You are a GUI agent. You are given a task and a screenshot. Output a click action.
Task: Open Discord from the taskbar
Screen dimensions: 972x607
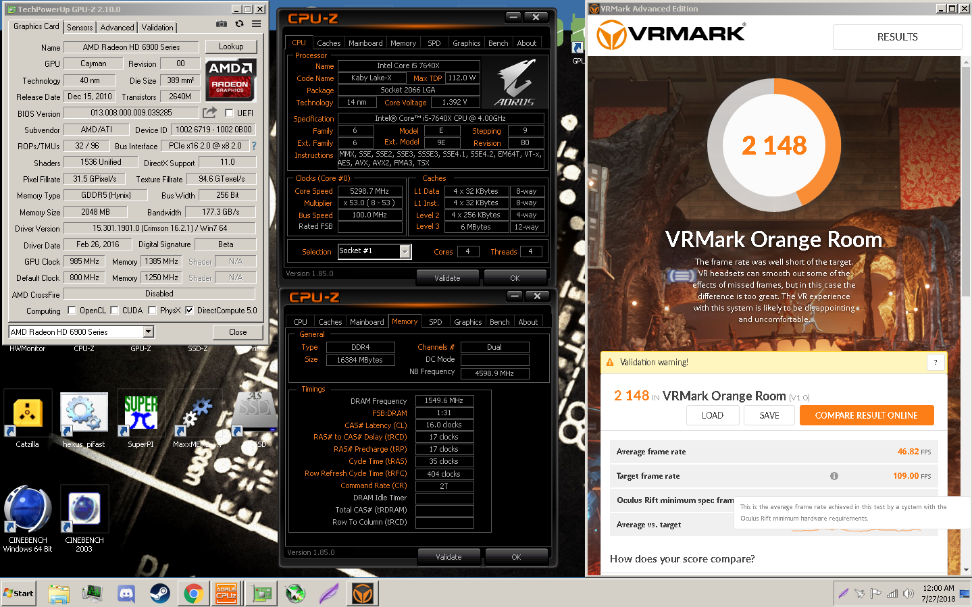point(126,594)
